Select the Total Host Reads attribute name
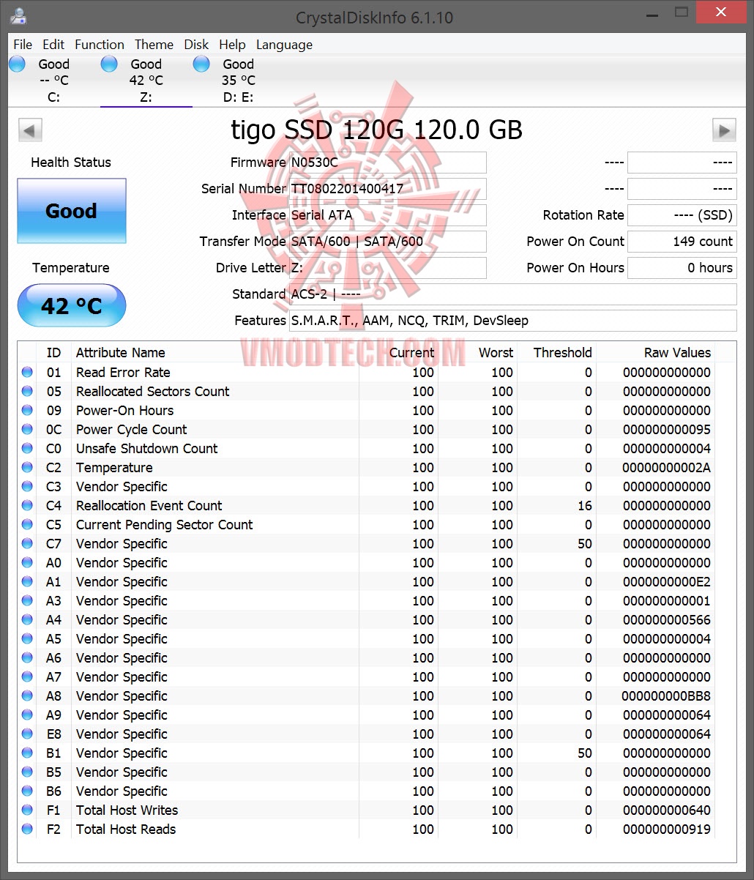 (x=126, y=829)
